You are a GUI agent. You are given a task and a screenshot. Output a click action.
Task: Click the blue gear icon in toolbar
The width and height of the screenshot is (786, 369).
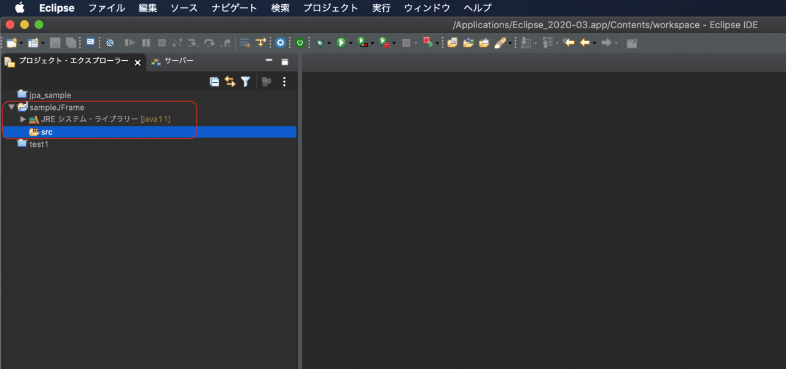tap(281, 42)
